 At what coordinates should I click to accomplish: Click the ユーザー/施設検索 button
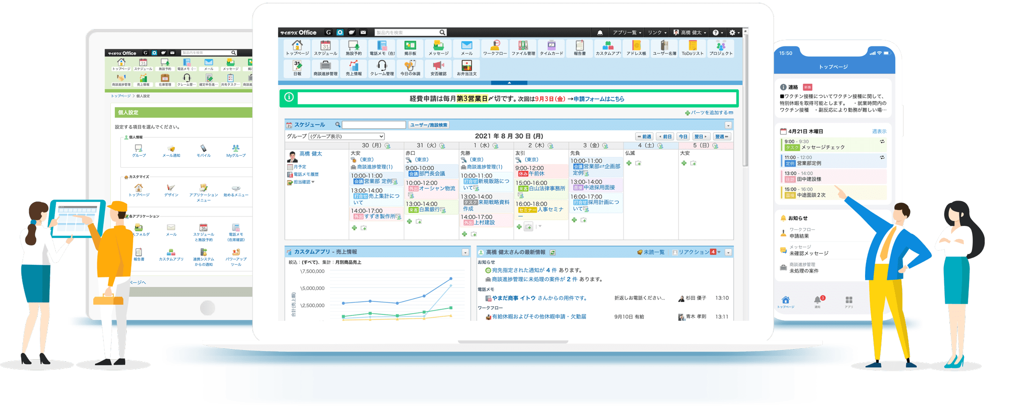429,125
